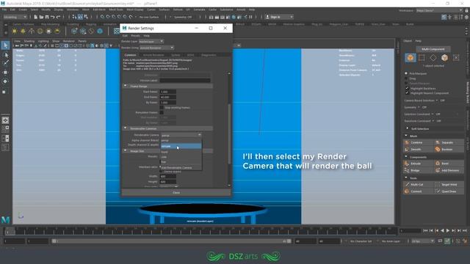Choose rencam from camera dropdown list
470x264 pixels.
tap(181, 146)
